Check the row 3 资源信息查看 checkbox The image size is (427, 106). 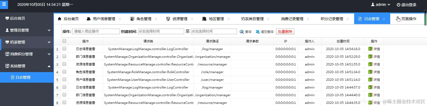coord(64,64)
